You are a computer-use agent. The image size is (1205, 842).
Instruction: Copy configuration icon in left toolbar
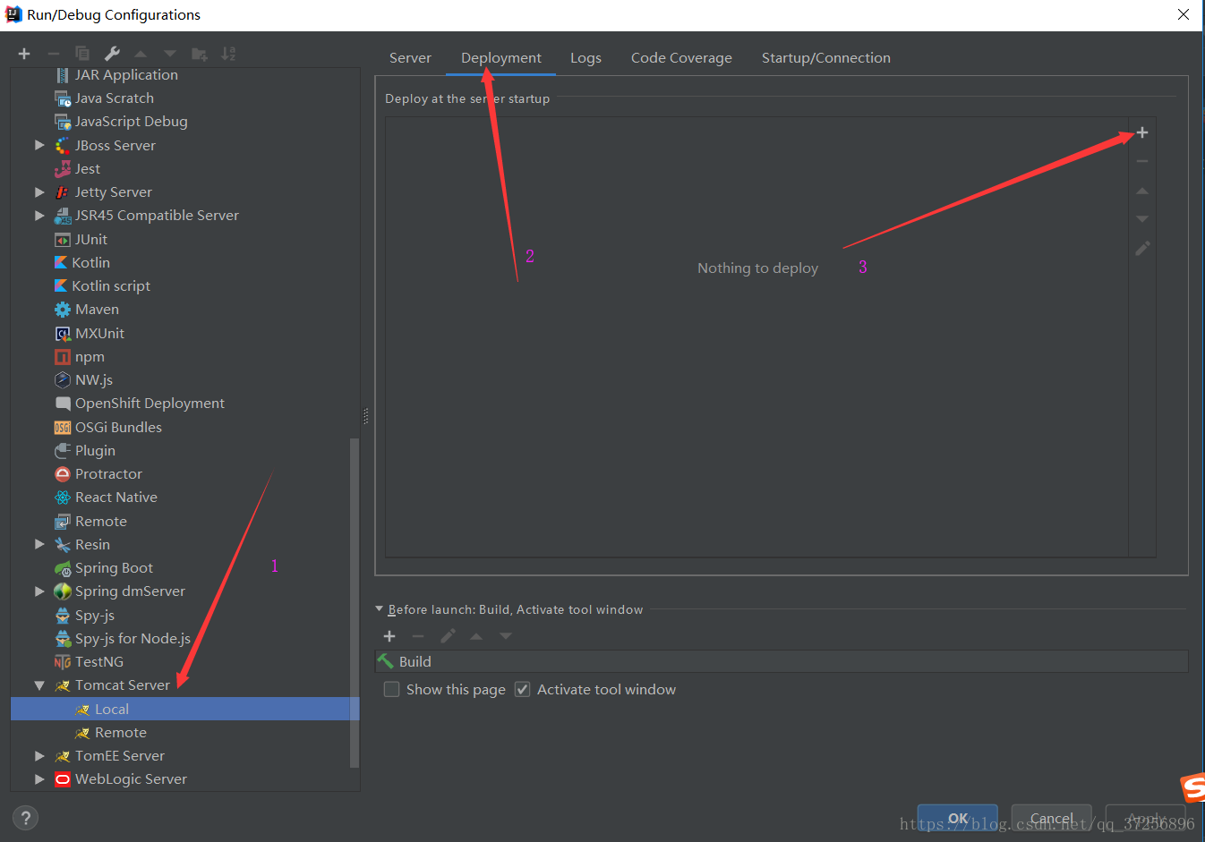tap(82, 54)
